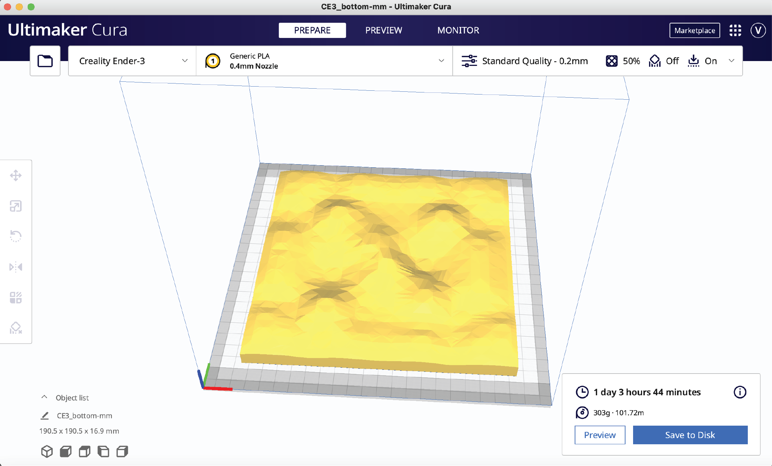Click the 0.4mm Nozzle label
The image size is (772, 466).
point(254,66)
